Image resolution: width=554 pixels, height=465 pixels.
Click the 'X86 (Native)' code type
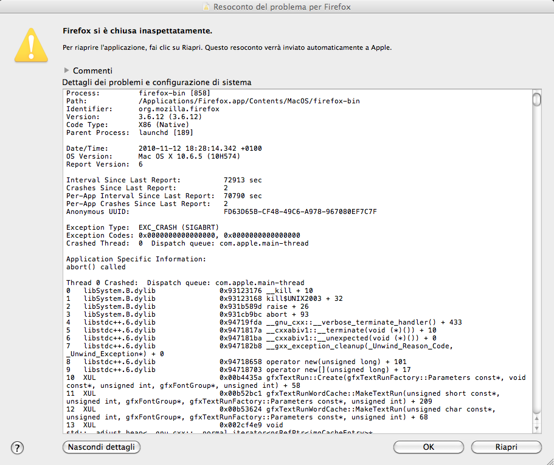pos(164,125)
